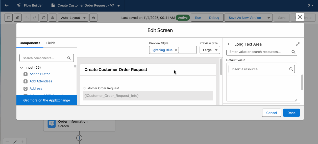
Task: Open Get more on the AppExchange link
Action: 46,100
